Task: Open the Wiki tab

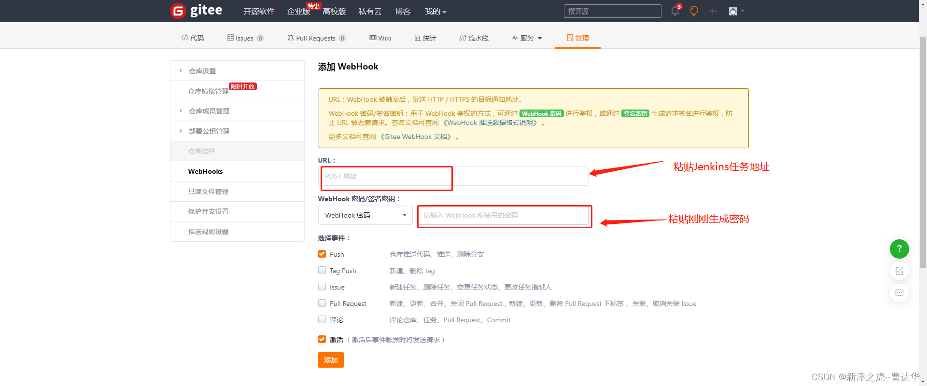Action: [380, 38]
